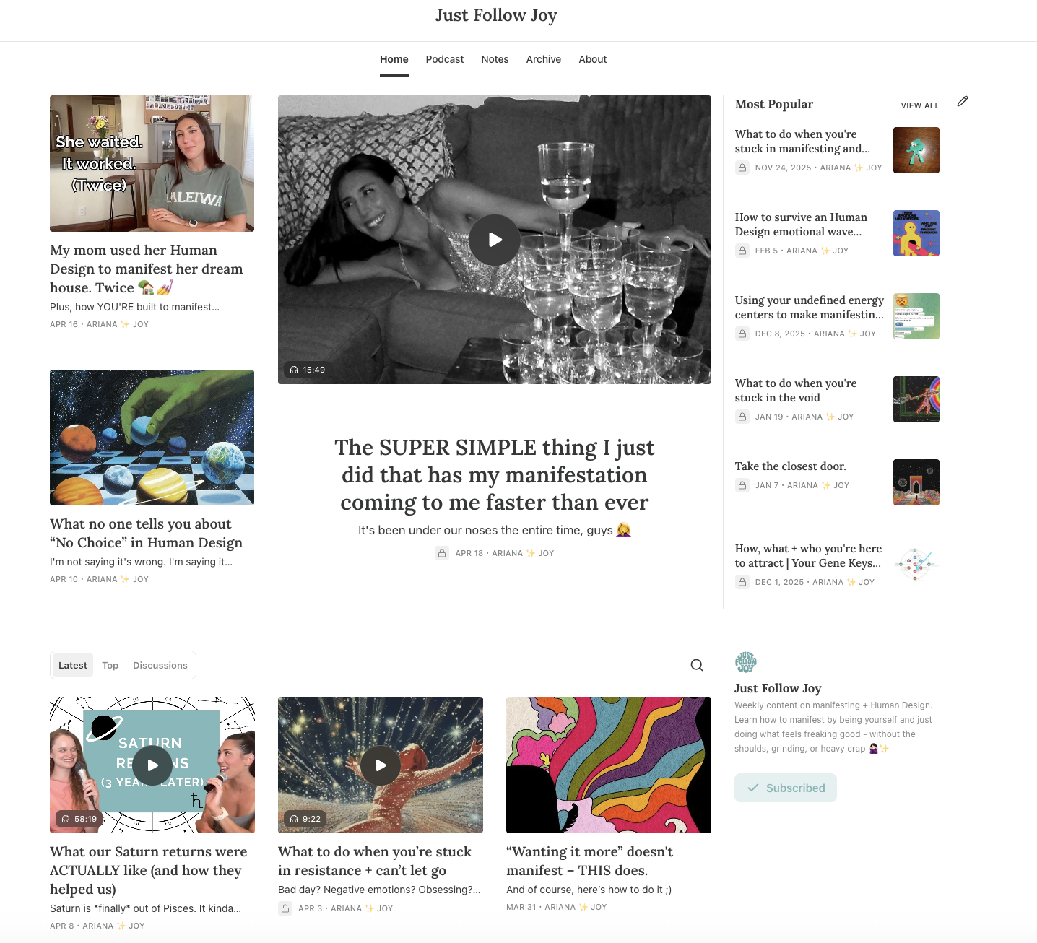This screenshot has height=943, width=1037.
Task: Open search with the magnifying glass icon
Action: [696, 665]
